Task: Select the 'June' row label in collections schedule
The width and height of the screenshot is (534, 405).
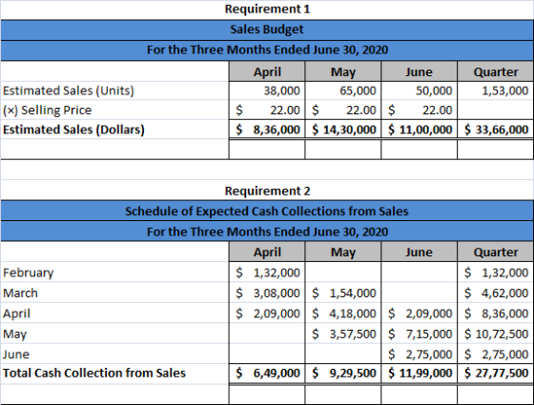Action: [x=16, y=354]
